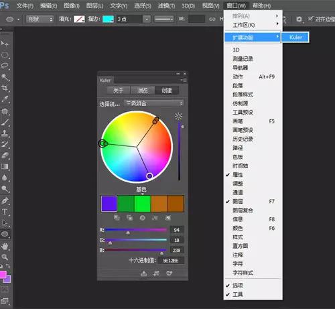Select the Eyedropper tool

tap(5, 99)
